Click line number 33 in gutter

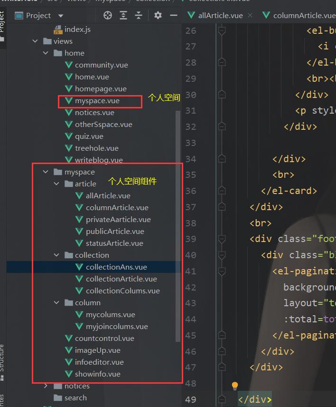coord(191,143)
